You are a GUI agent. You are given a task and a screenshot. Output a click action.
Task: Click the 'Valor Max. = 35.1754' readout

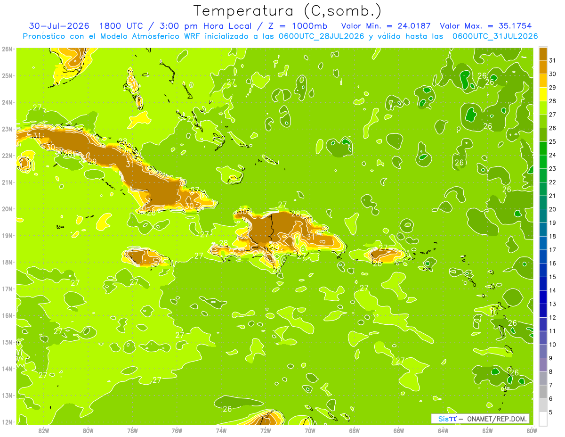click(486, 26)
